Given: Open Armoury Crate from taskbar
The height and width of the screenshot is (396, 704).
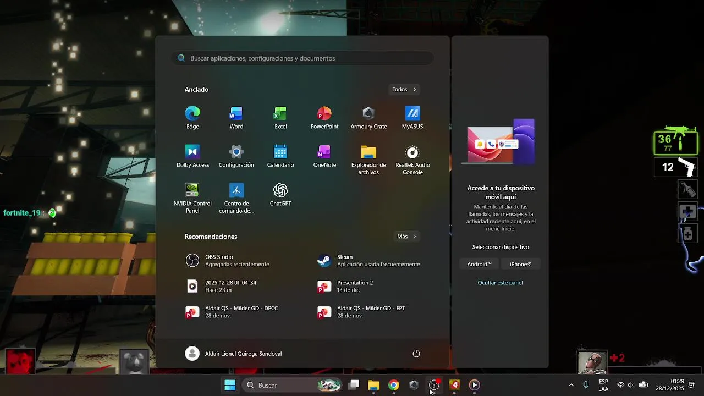Looking at the screenshot, I should coord(414,385).
